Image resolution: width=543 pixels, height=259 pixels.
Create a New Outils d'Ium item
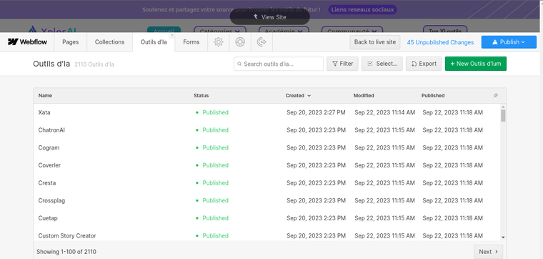[475, 64]
